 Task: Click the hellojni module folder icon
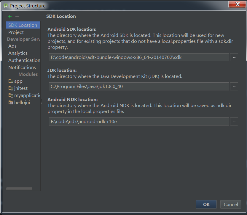click(x=11, y=103)
